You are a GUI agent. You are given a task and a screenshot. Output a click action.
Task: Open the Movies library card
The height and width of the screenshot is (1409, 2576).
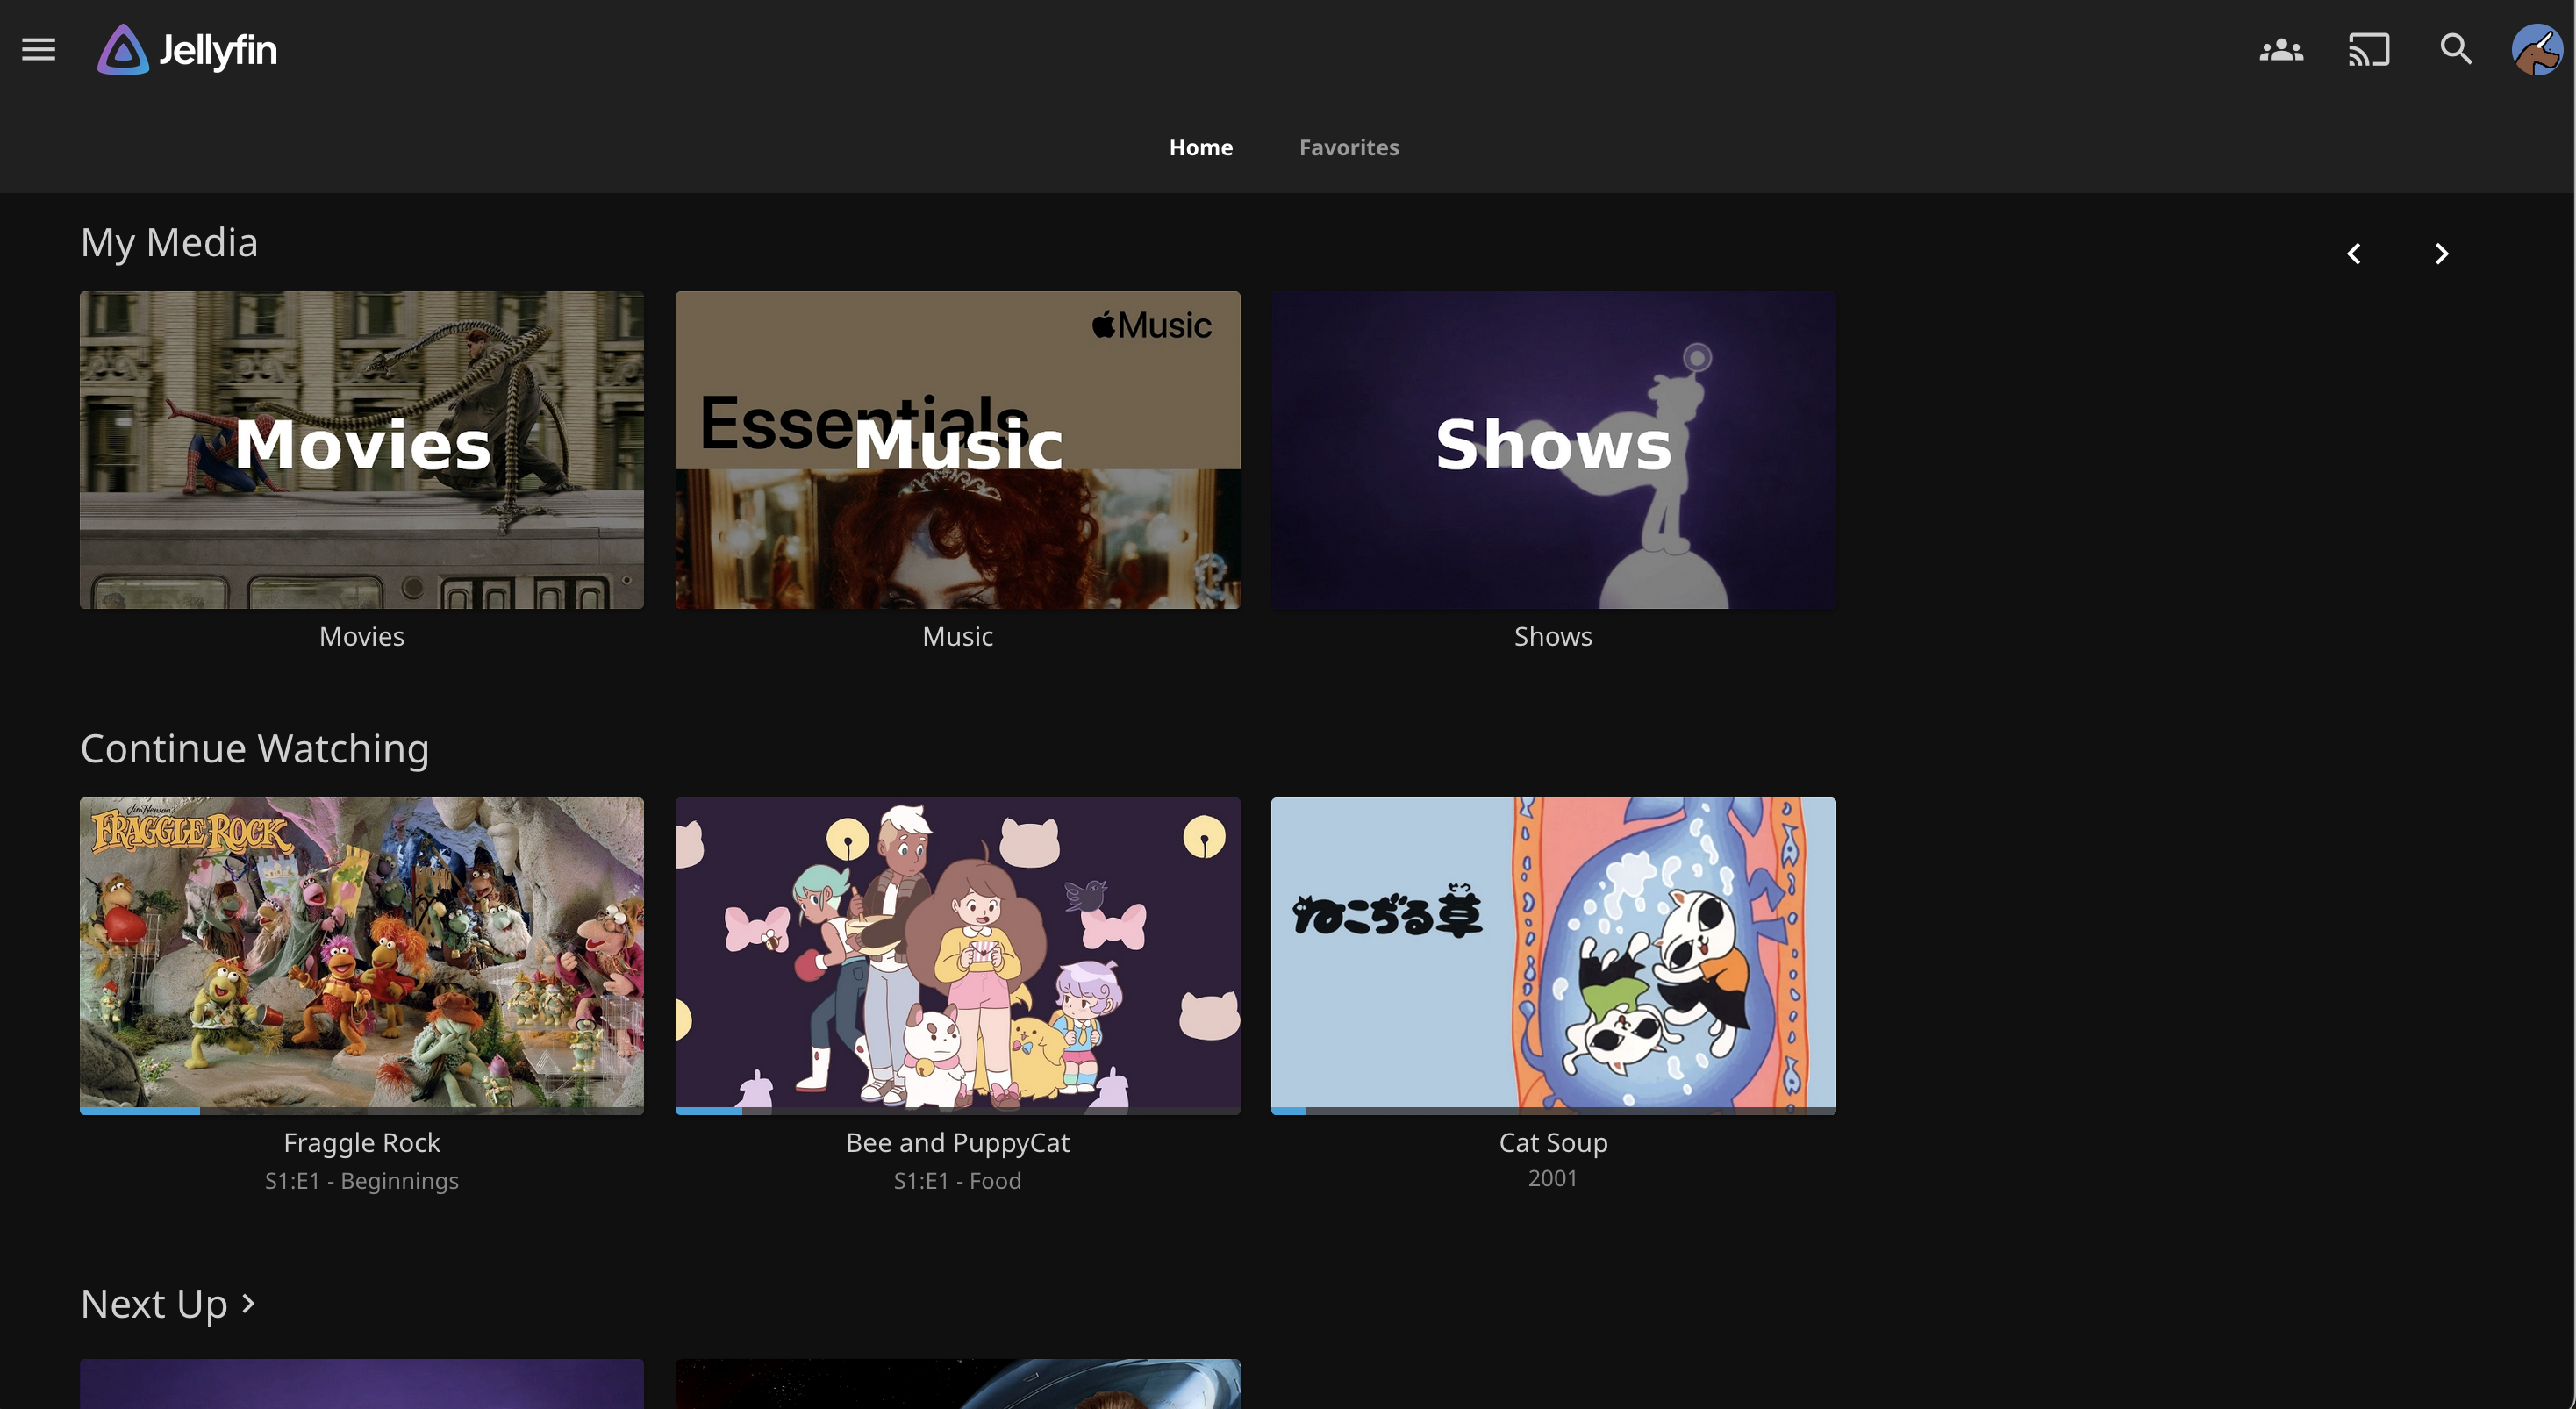click(361, 450)
